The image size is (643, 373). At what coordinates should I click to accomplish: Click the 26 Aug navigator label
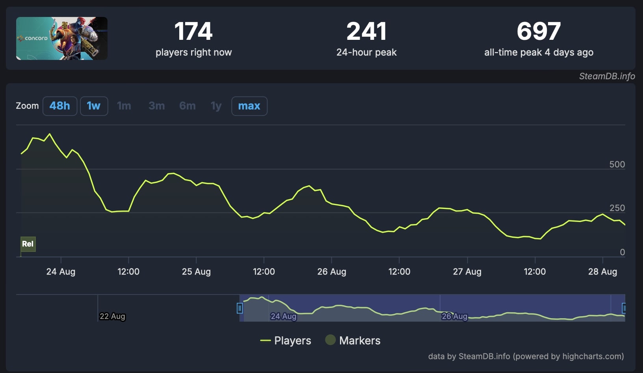[x=454, y=316]
